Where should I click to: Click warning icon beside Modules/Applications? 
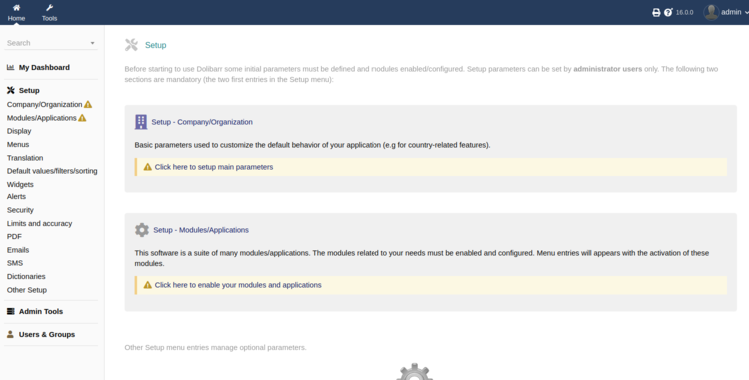click(x=82, y=118)
